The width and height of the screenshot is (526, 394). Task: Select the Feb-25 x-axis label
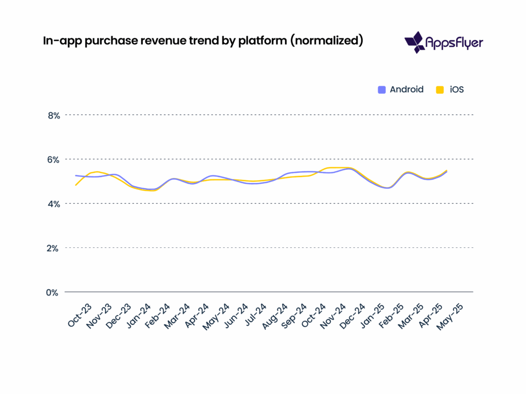pyautogui.click(x=391, y=315)
